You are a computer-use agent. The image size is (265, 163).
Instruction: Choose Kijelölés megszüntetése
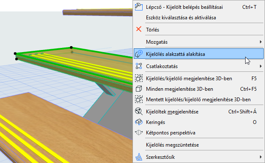tap(199, 145)
